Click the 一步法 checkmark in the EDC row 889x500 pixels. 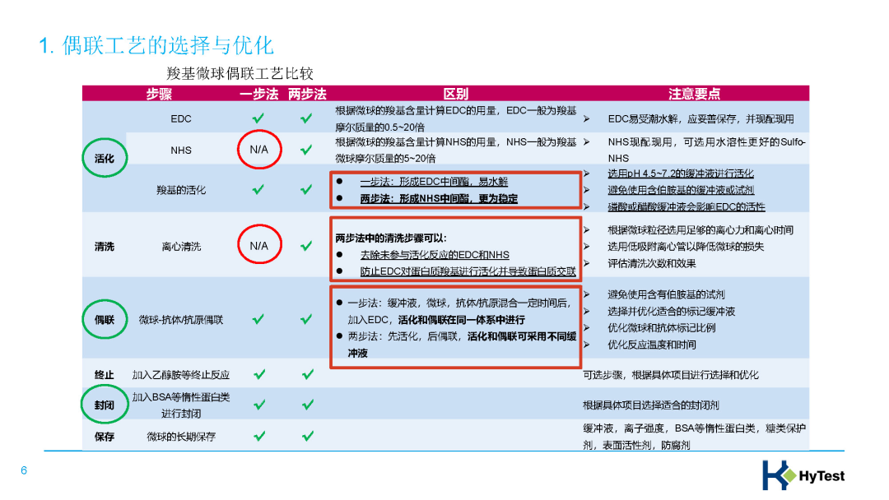(258, 118)
